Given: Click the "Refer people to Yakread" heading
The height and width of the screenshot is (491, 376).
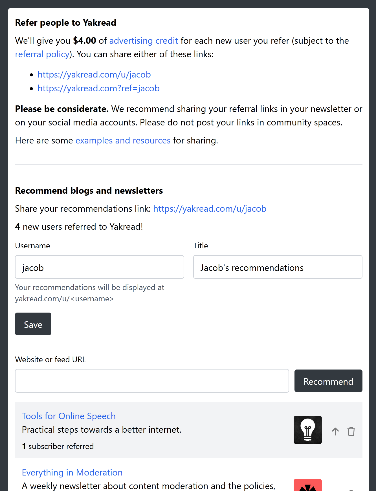Looking at the screenshot, I should point(66,23).
